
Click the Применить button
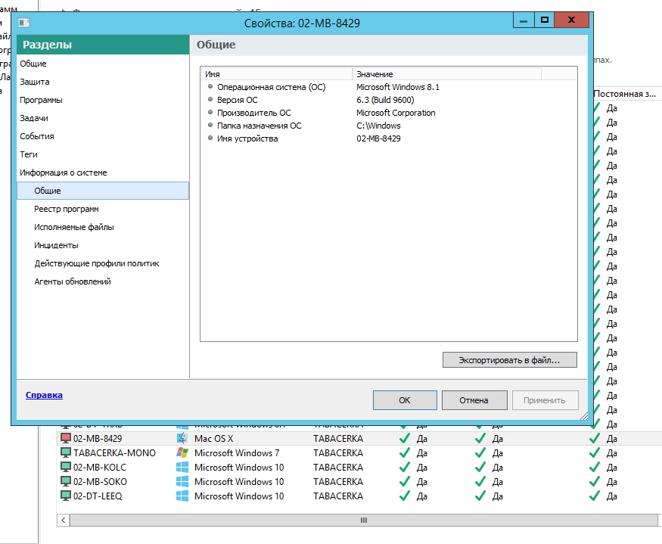tap(545, 400)
